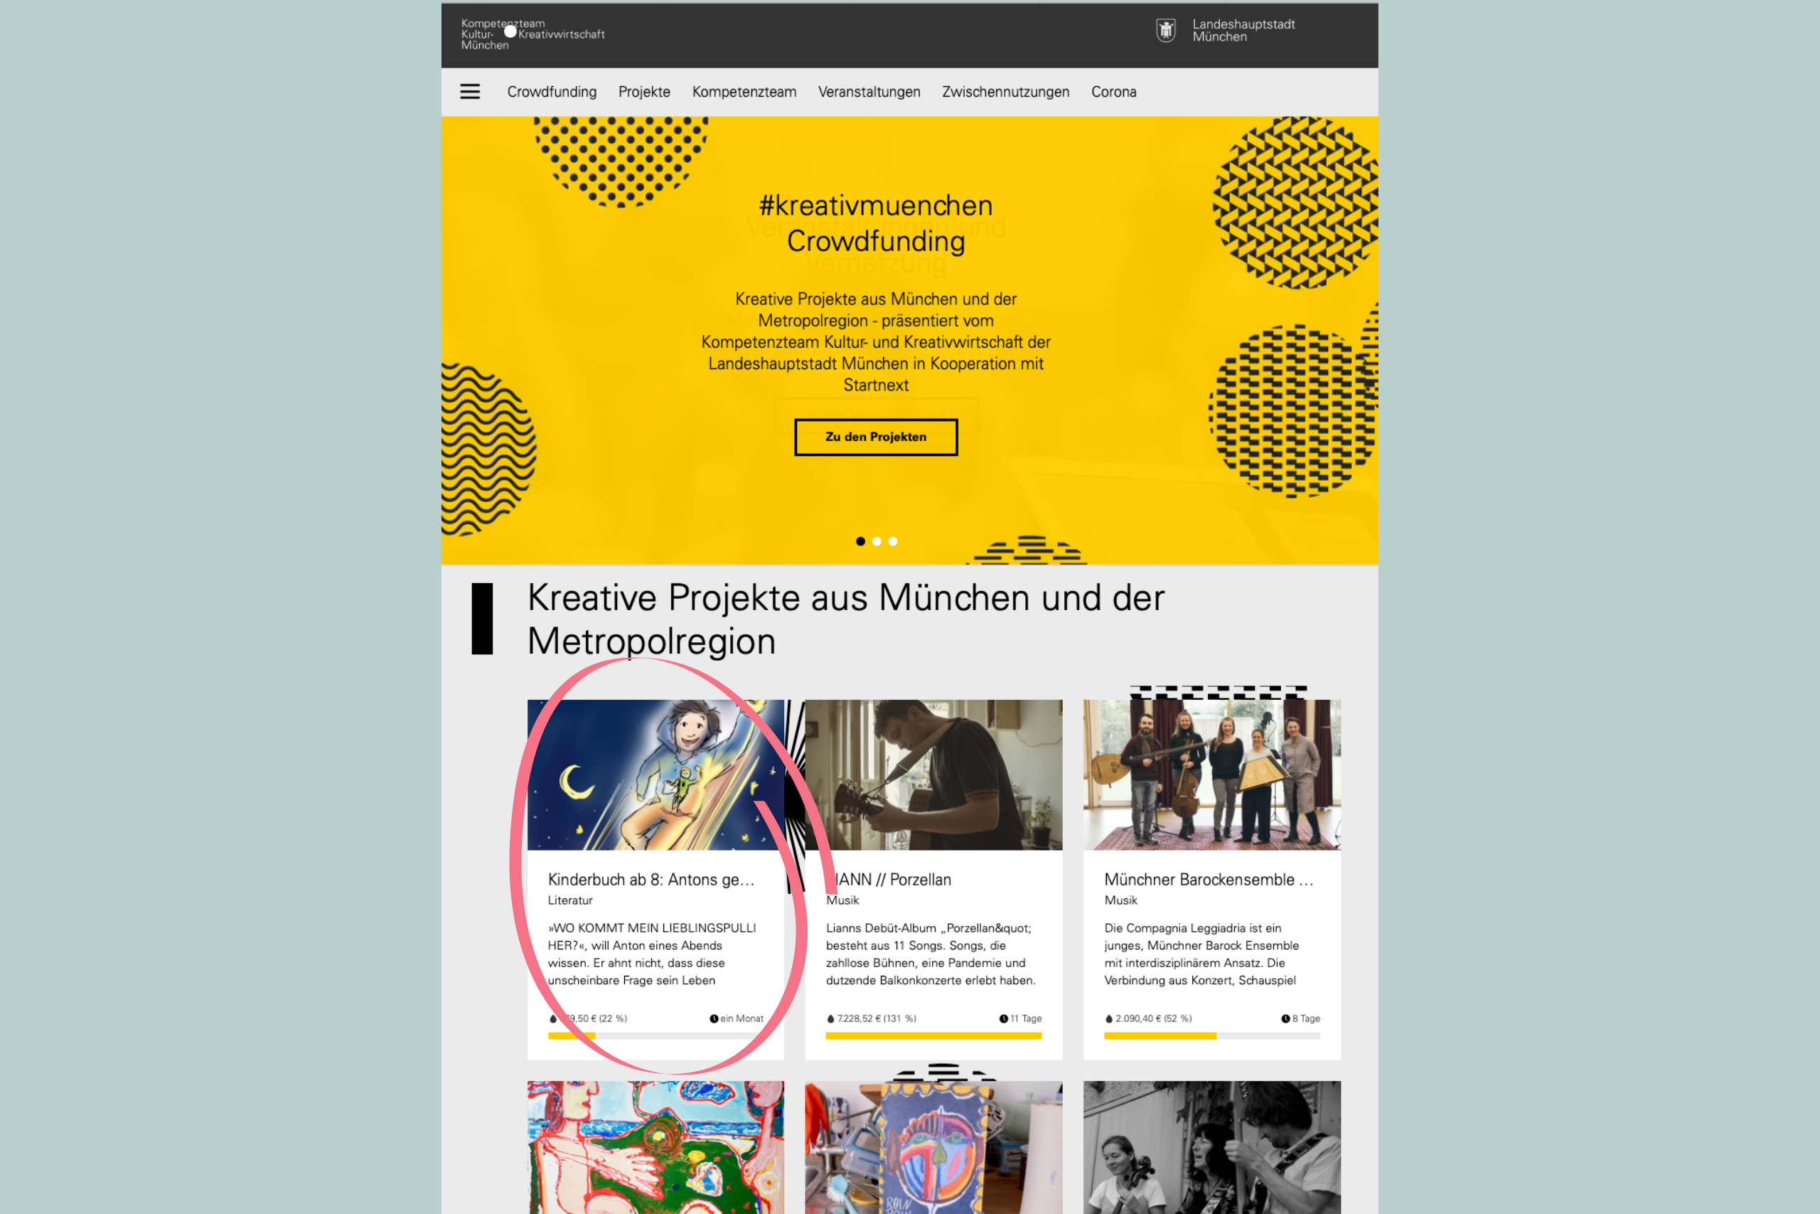
Task: Click clock icon beside ein Monat
Action: [714, 1018]
